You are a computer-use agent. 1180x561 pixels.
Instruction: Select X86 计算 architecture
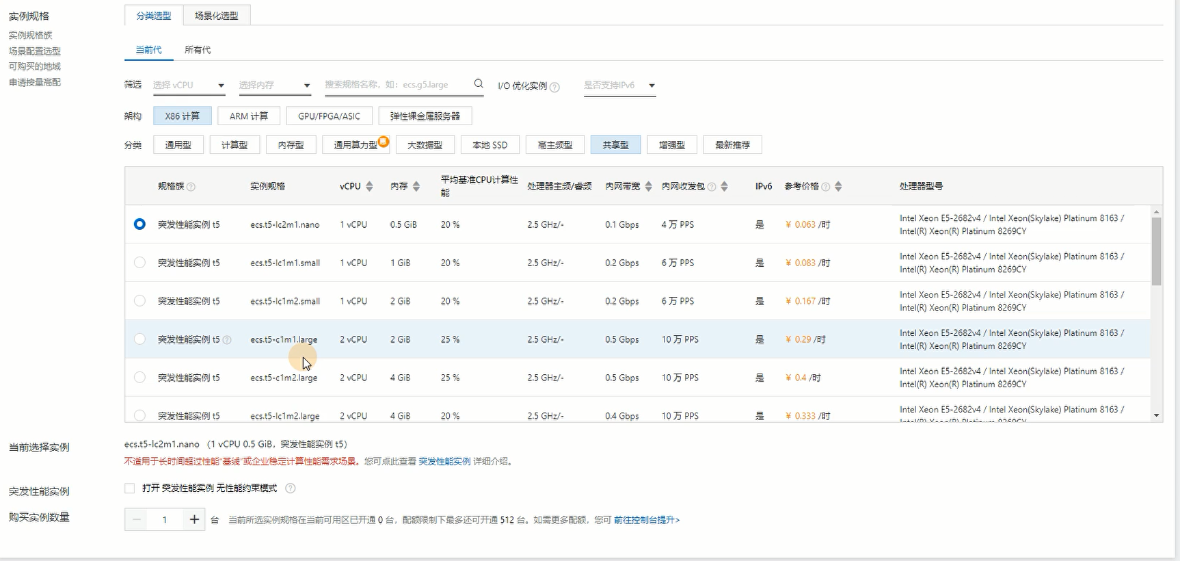pyautogui.click(x=183, y=116)
